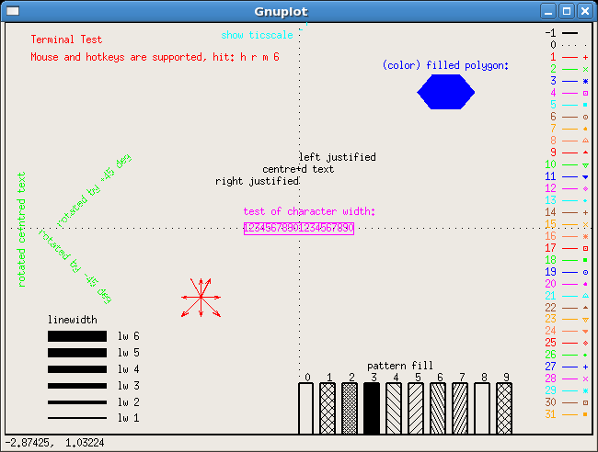
Task: Click pattern fill box 6 steep diagonals
Action: point(438,409)
